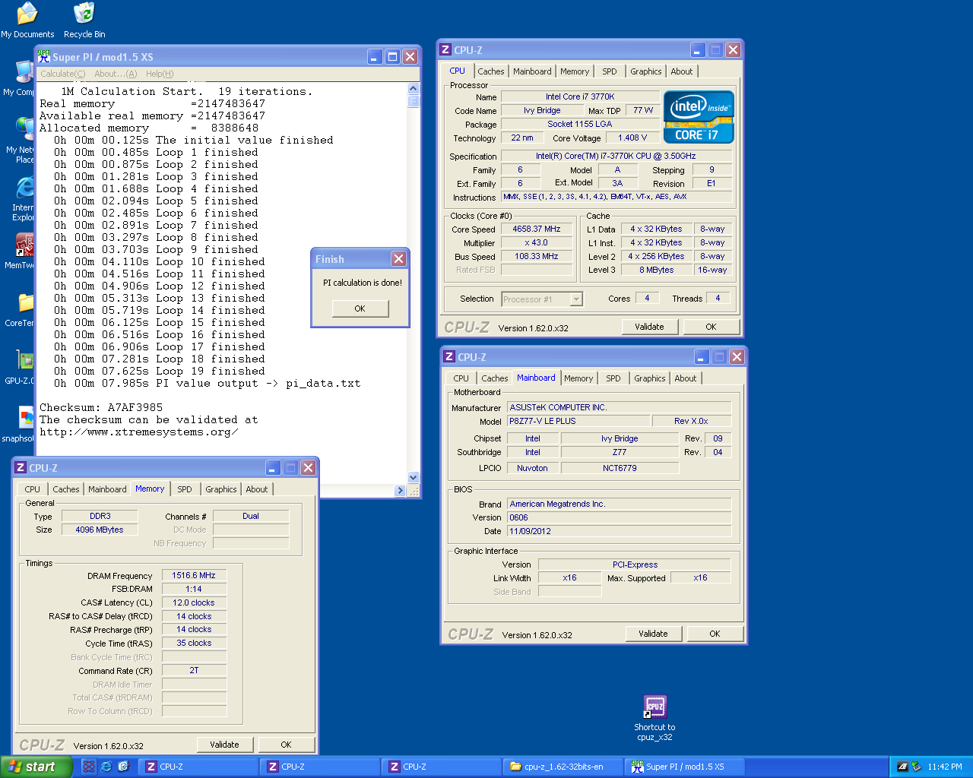Viewport: 973px width, 778px height.
Task: Click OK in the CPU-Z CPU window
Action: pyautogui.click(x=711, y=327)
